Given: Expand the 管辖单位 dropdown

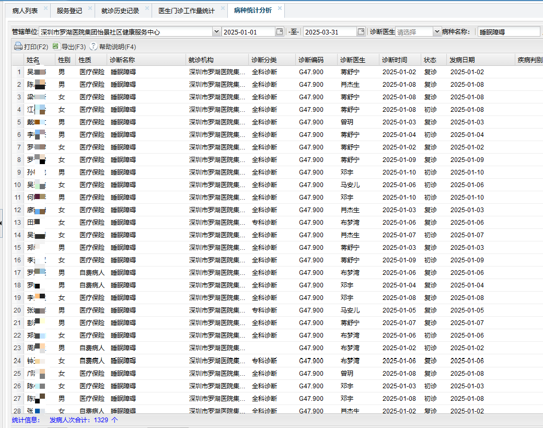Looking at the screenshot, I should coord(216,32).
